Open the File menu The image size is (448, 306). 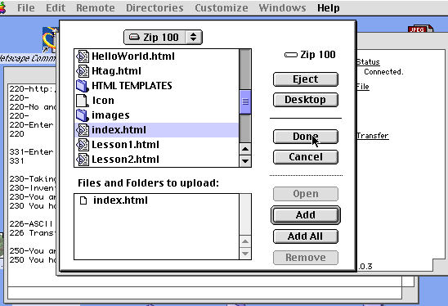click(26, 7)
